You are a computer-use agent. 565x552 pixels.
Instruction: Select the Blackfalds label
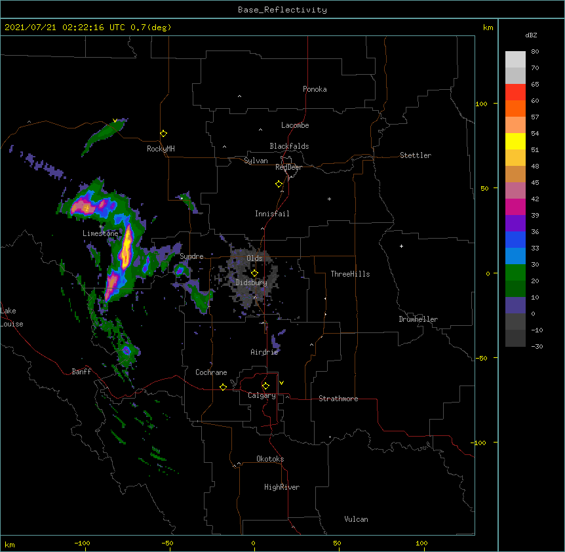point(289,146)
